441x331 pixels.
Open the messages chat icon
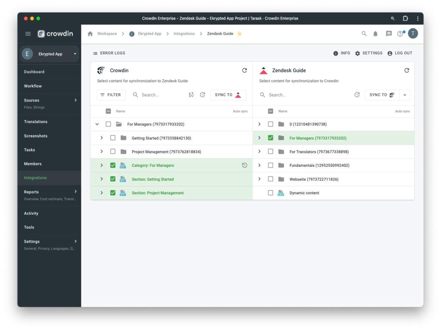(389, 34)
